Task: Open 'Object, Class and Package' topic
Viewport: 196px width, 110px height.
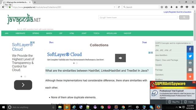Action: [167, 60]
